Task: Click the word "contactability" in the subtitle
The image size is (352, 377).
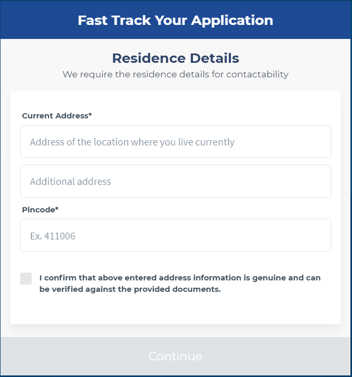Action: (257, 74)
